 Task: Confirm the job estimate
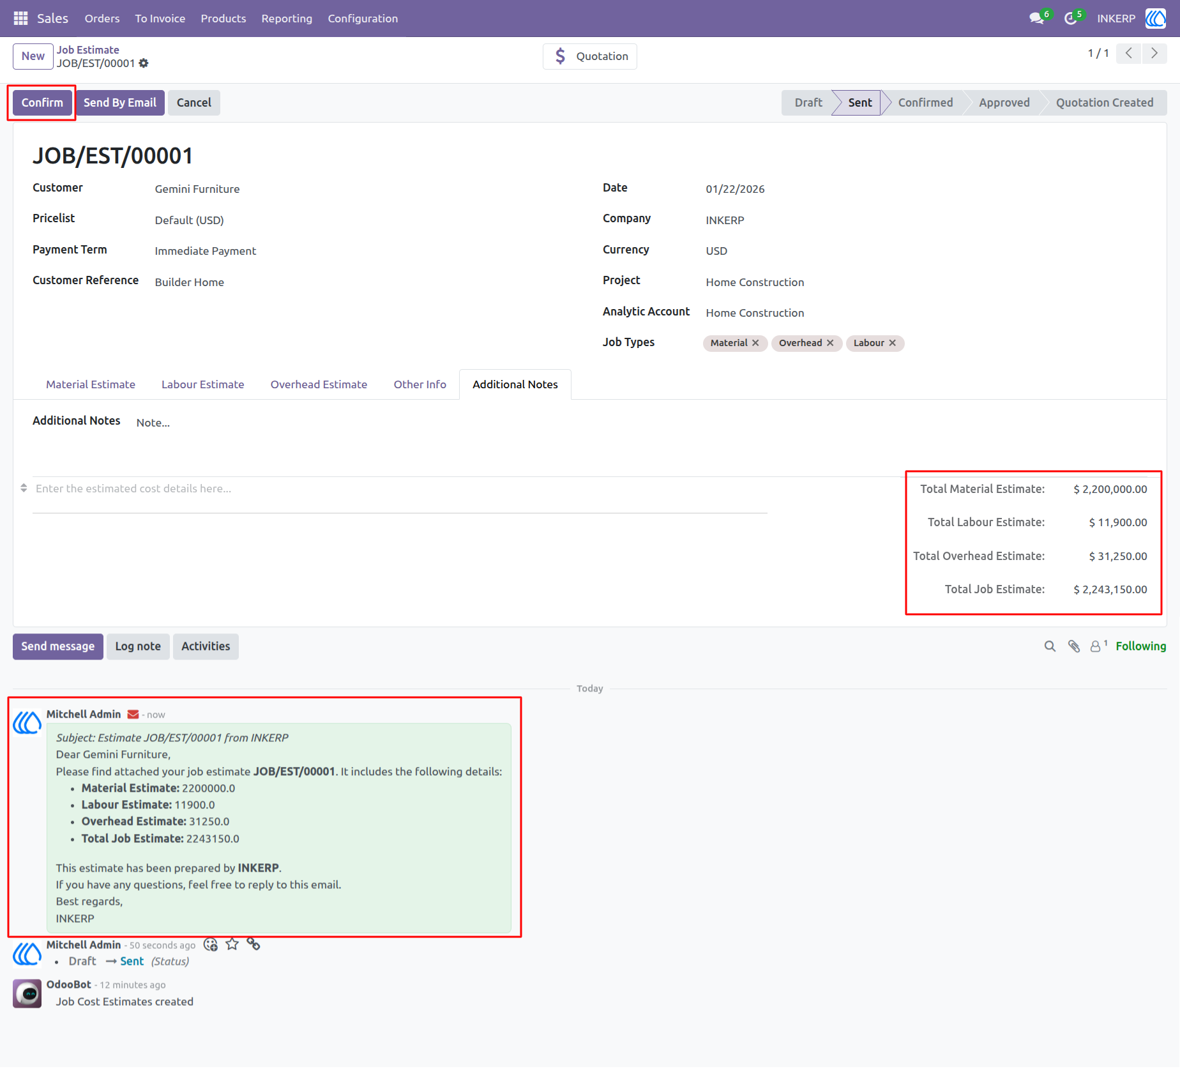[x=42, y=103]
